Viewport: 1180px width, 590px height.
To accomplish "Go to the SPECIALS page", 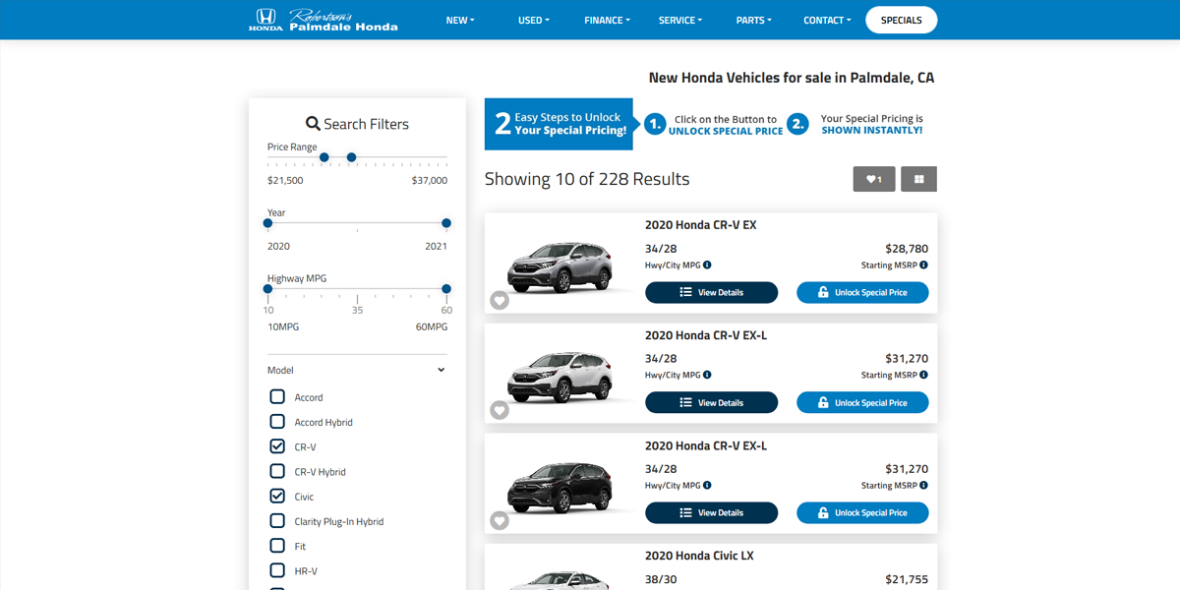I will point(902,20).
